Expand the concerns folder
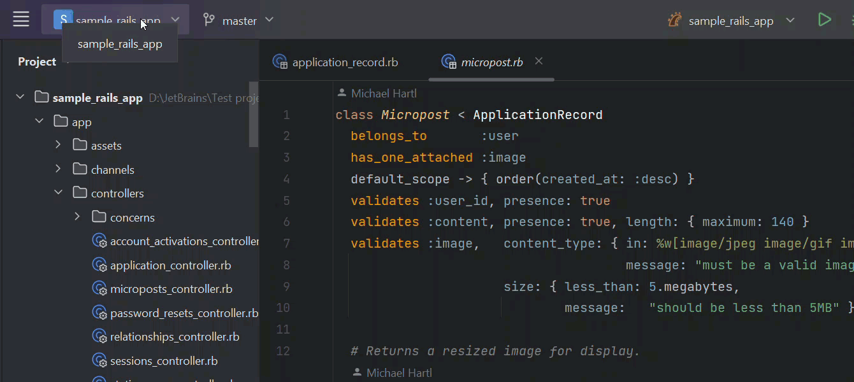The image size is (854, 382). pos(77,217)
